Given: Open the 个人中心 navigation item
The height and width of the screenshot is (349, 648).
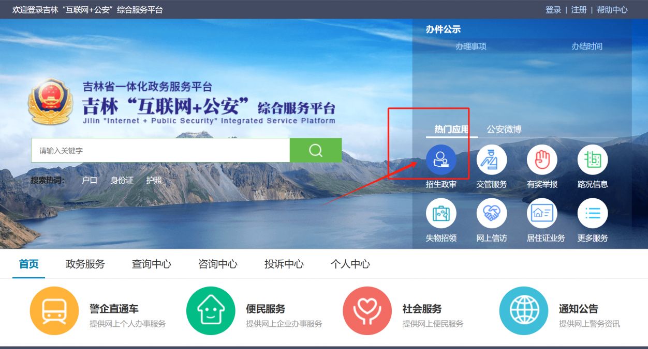Looking at the screenshot, I should [350, 264].
